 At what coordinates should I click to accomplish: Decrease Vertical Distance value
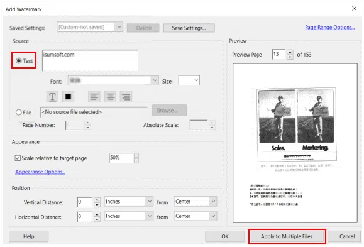tap(97, 205)
